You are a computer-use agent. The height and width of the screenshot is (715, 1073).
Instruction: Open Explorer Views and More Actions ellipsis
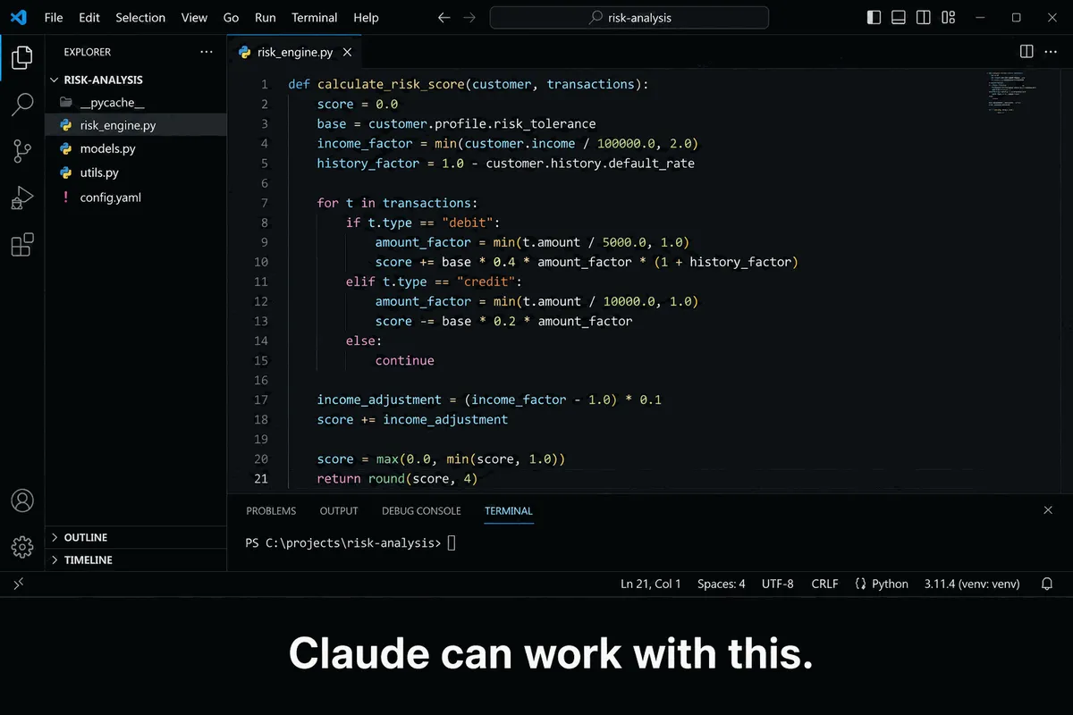[x=207, y=52]
